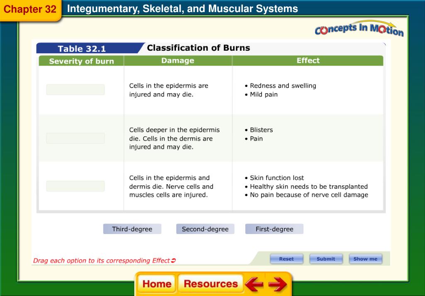
Task: Click 'Cells in the epidermis are injured' text
Action: pyautogui.click(x=169, y=90)
